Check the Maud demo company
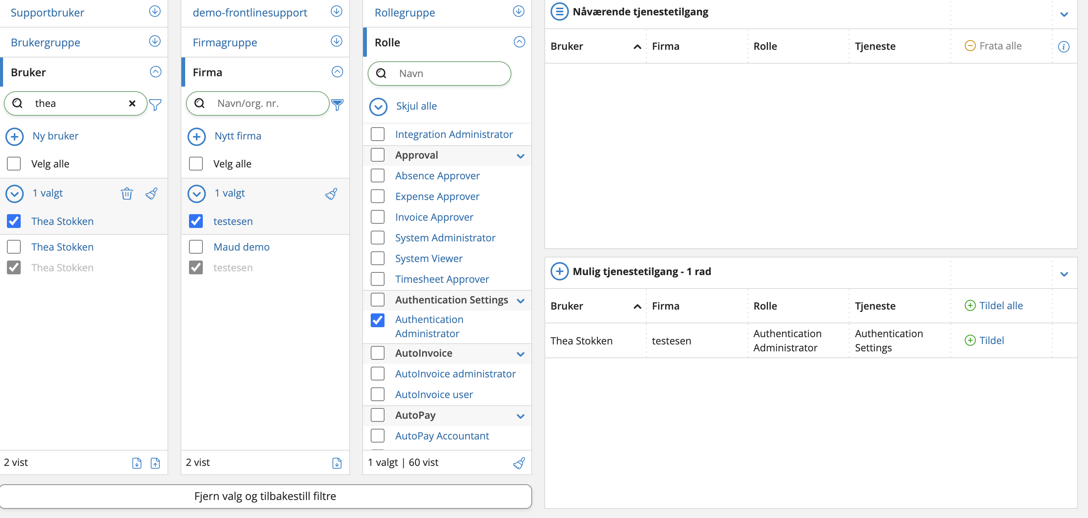Viewport: 1088px width, 518px height. point(196,247)
